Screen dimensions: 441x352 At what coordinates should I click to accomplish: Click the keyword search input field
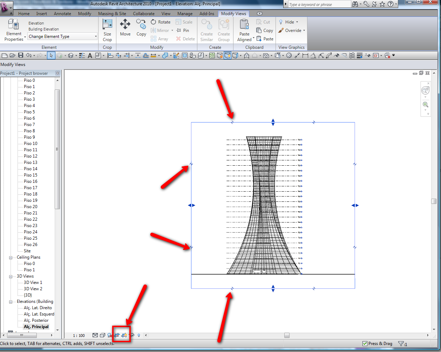tap(319, 4)
